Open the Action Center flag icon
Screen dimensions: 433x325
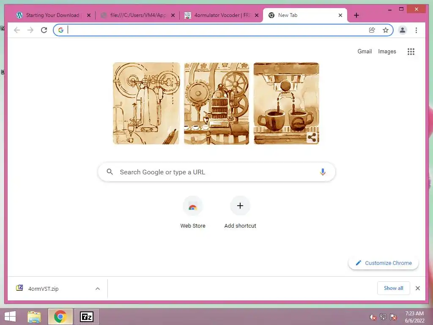tap(393, 317)
